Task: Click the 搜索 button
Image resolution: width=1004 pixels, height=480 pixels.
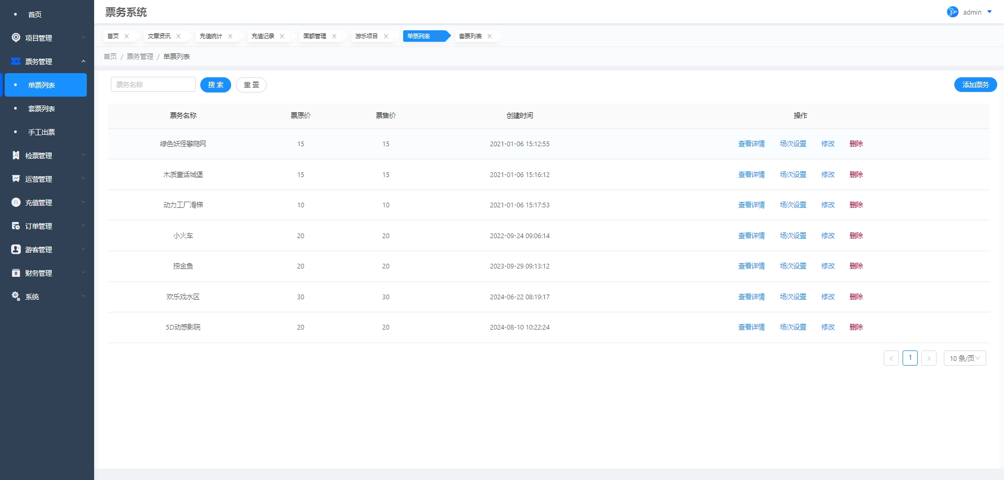Action: (215, 85)
